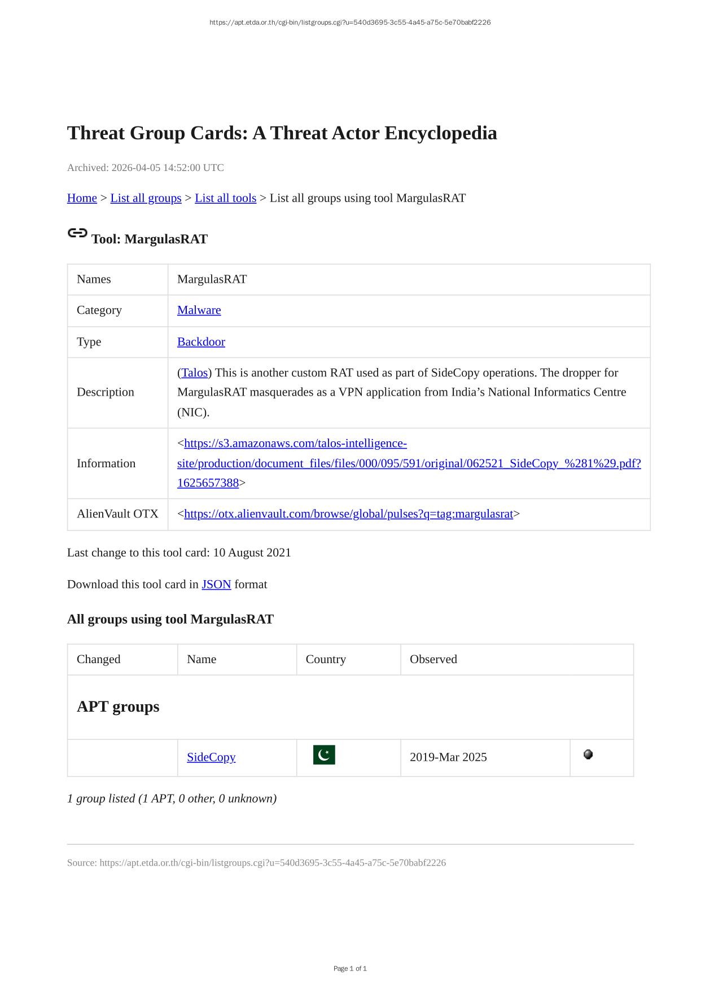The height and width of the screenshot is (991, 701).
Task: Click the Threat Group Cards page title
Action: [x=282, y=133]
